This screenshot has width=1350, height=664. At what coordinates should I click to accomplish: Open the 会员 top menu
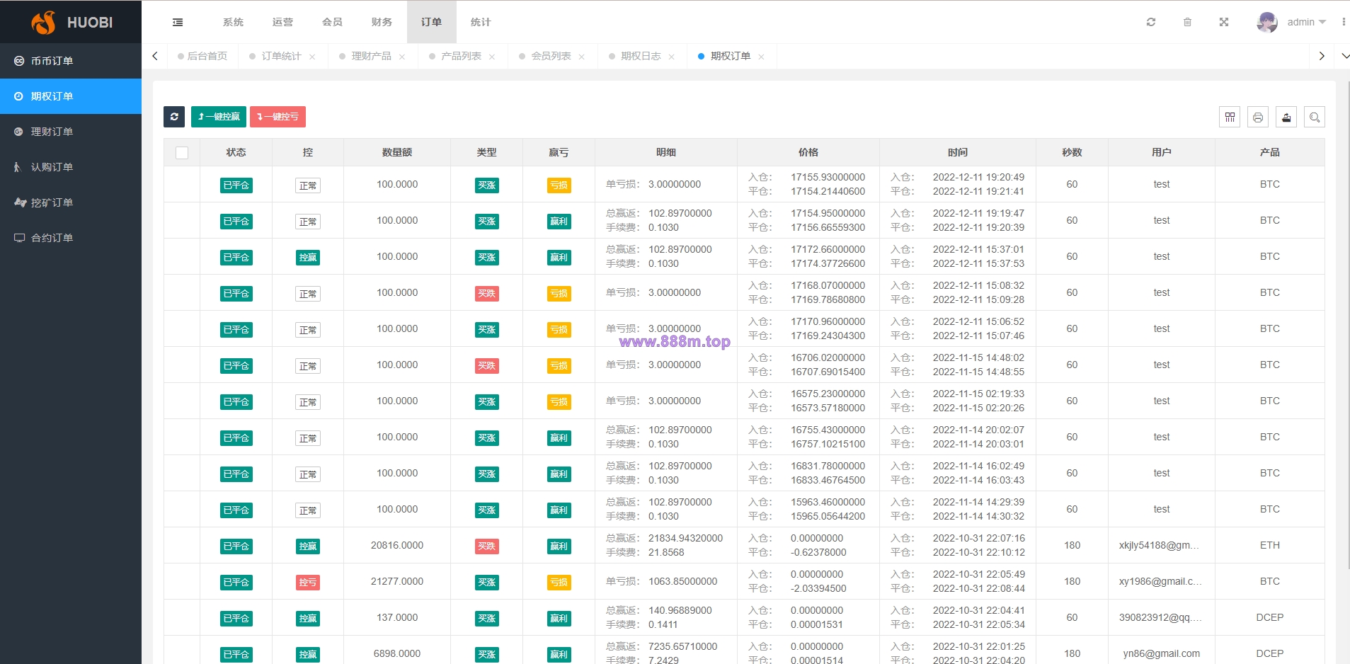[x=332, y=22]
